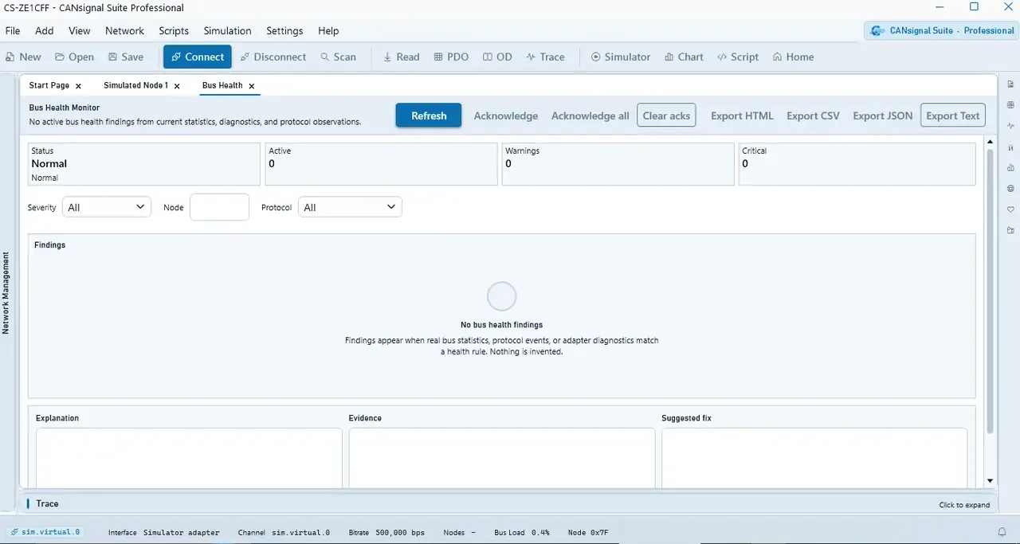Click the Scan toolbar icon

pyautogui.click(x=339, y=57)
